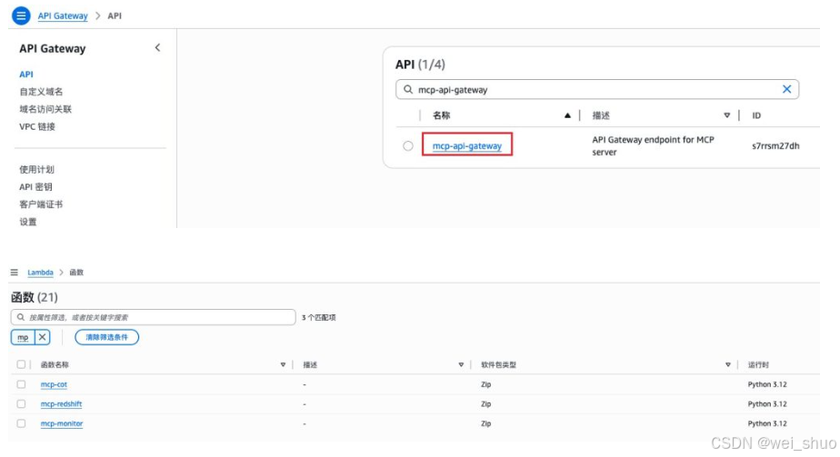
Task: Click the 运行时 column header
Action: [x=758, y=364]
